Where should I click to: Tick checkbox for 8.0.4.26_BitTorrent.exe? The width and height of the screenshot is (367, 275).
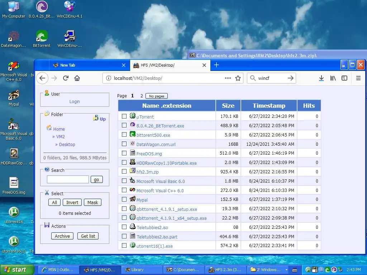(x=124, y=125)
